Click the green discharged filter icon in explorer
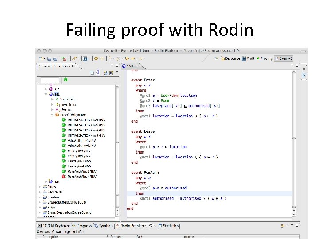319x239 pixels. [x=66, y=80]
